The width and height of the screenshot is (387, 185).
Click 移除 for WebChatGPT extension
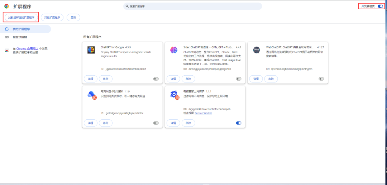pyautogui.click(x=271, y=79)
